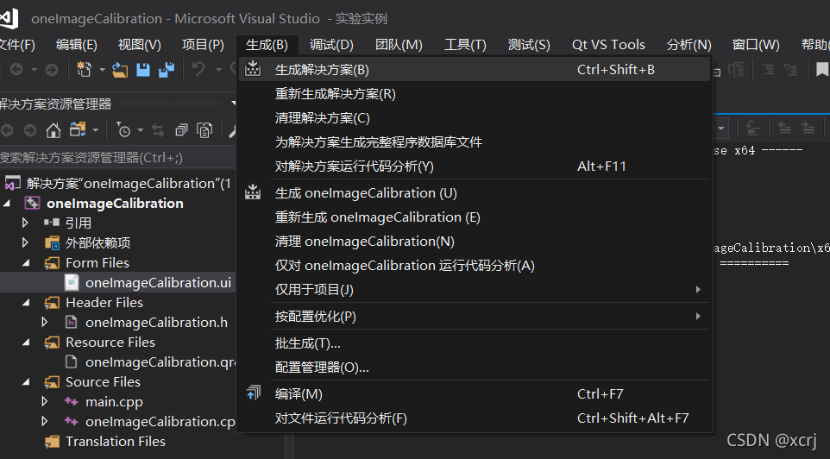Open the 测试(S) menu

click(x=529, y=45)
